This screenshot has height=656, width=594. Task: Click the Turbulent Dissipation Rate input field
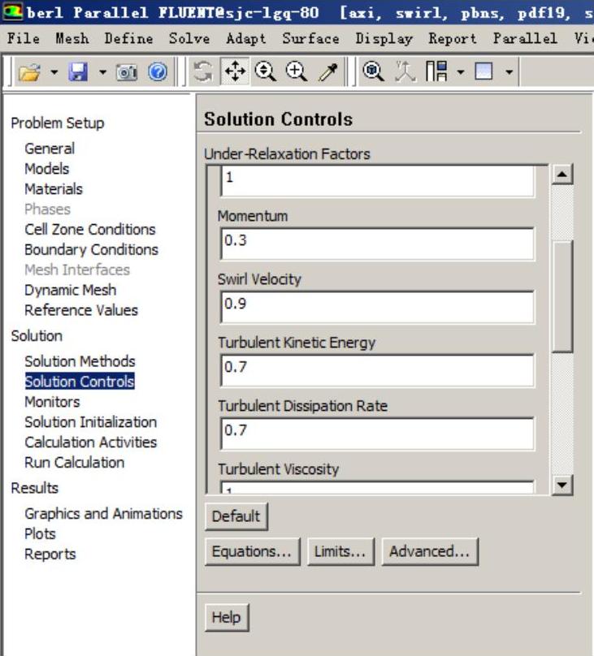tap(377, 434)
